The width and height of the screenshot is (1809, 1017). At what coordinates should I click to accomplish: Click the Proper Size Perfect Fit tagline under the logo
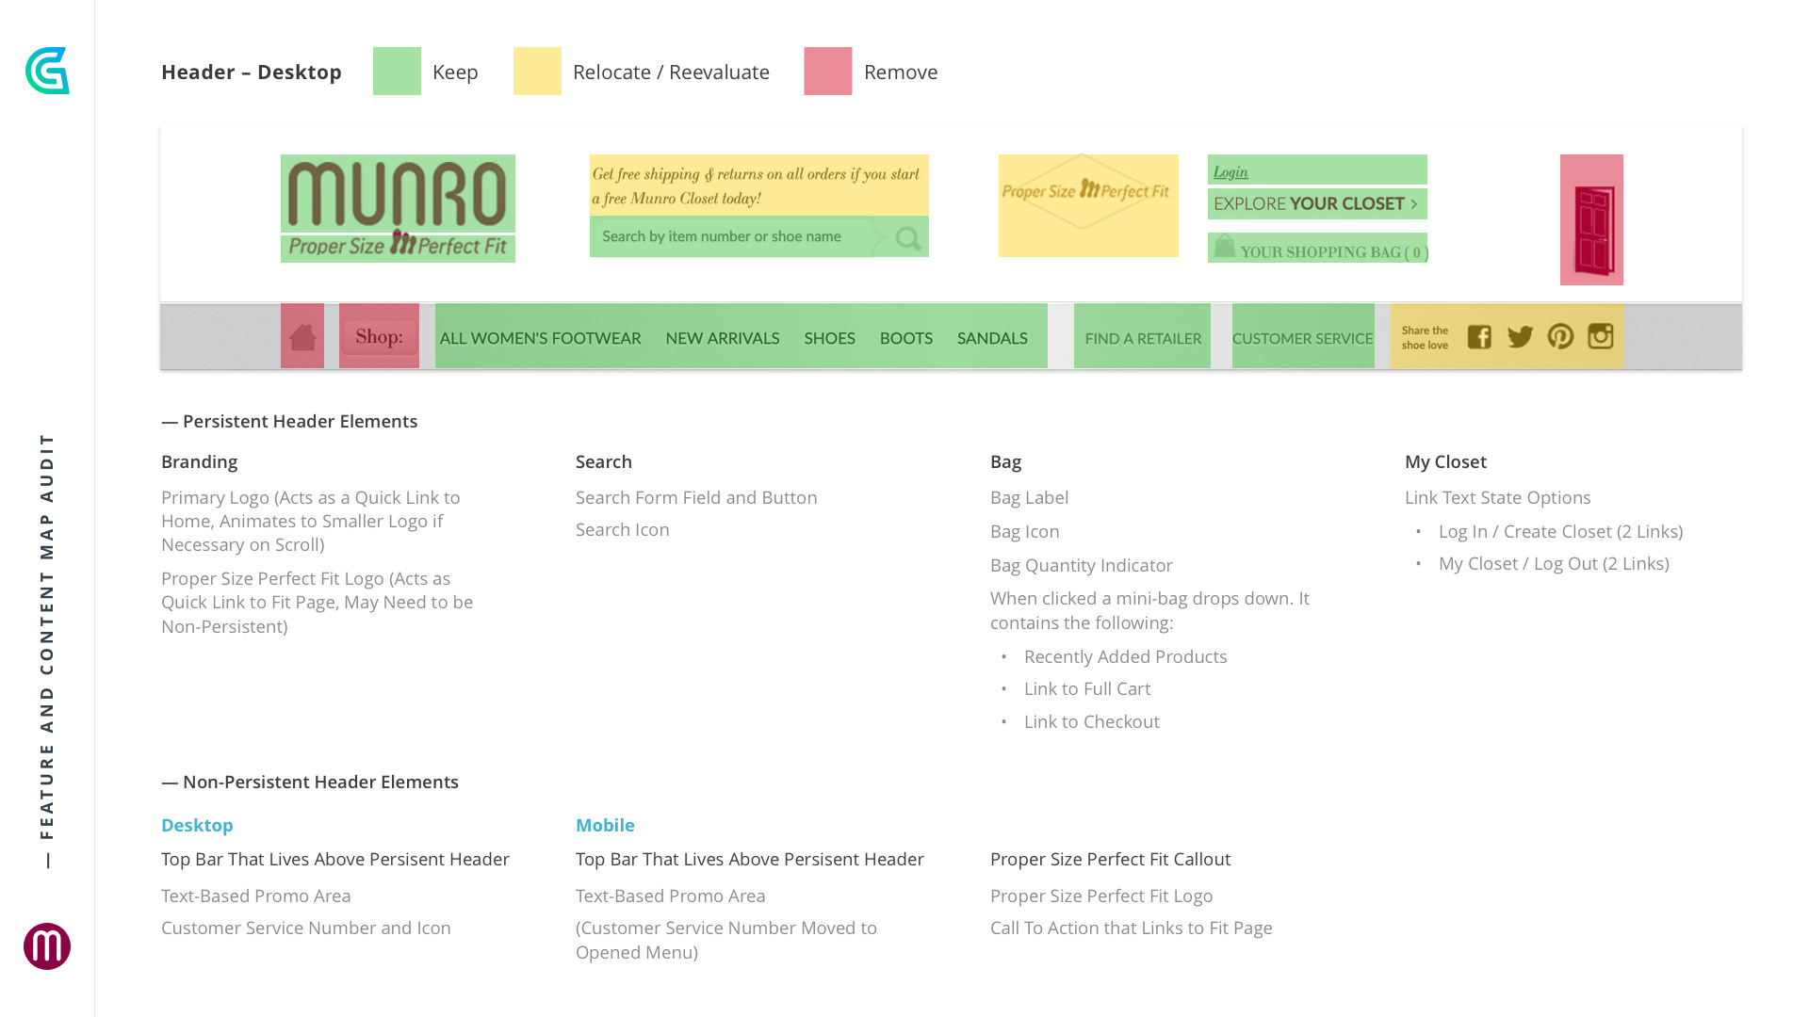coord(398,246)
